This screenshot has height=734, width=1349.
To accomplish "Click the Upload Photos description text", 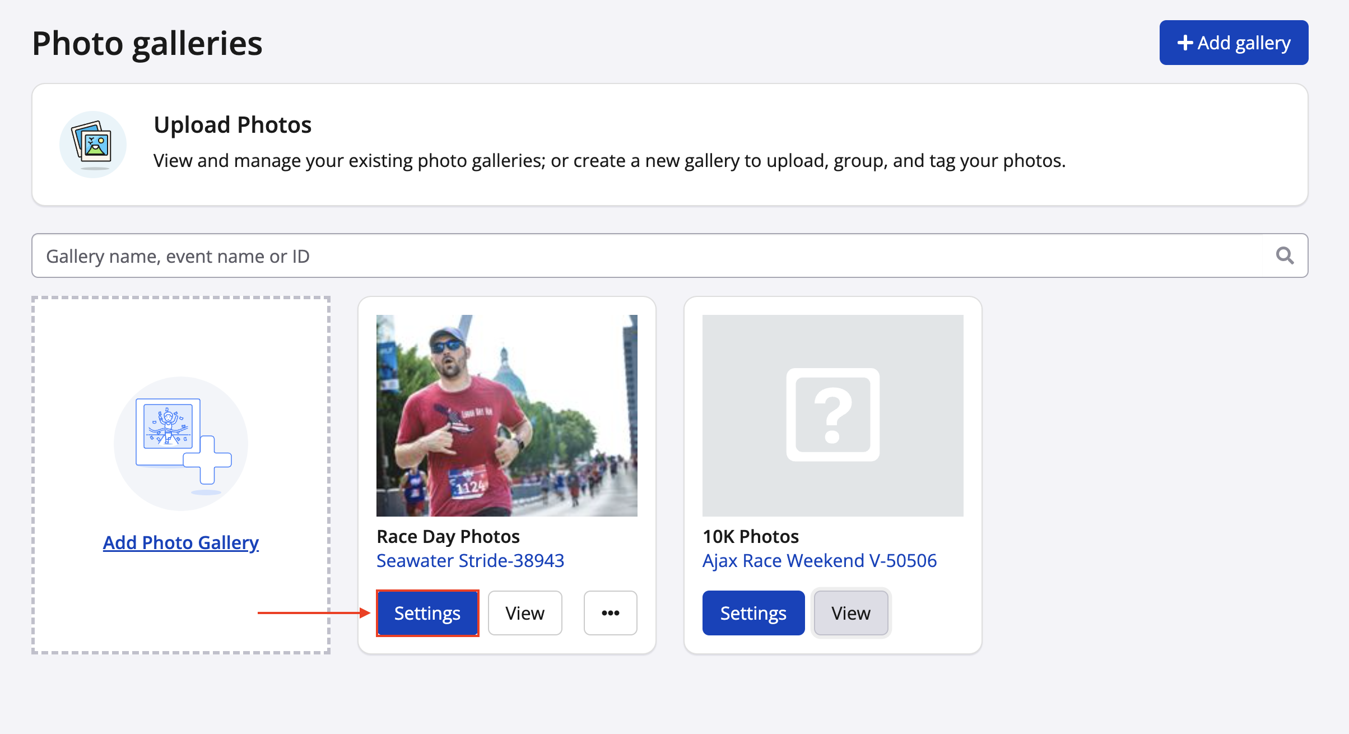I will tap(609, 161).
